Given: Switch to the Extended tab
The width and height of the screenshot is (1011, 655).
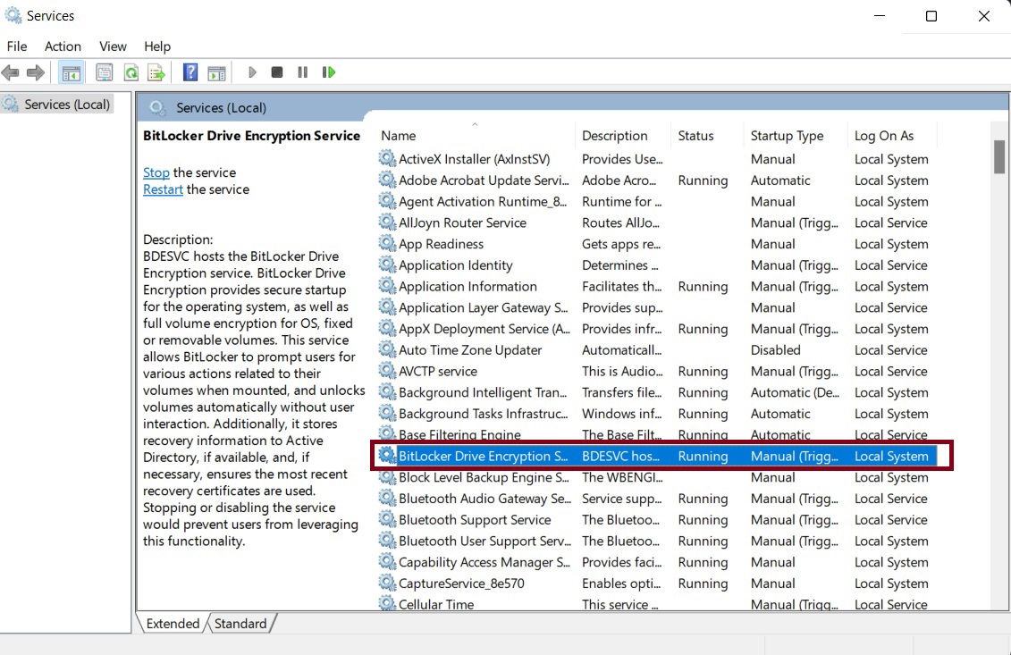Looking at the screenshot, I should [173, 624].
